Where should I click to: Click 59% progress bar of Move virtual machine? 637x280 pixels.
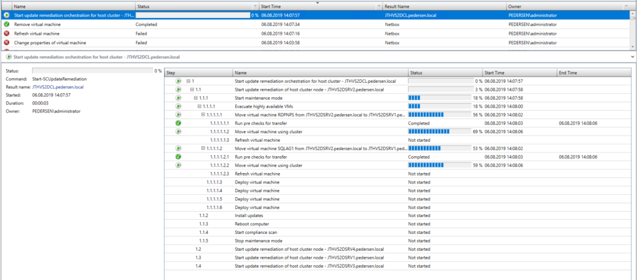440,166
